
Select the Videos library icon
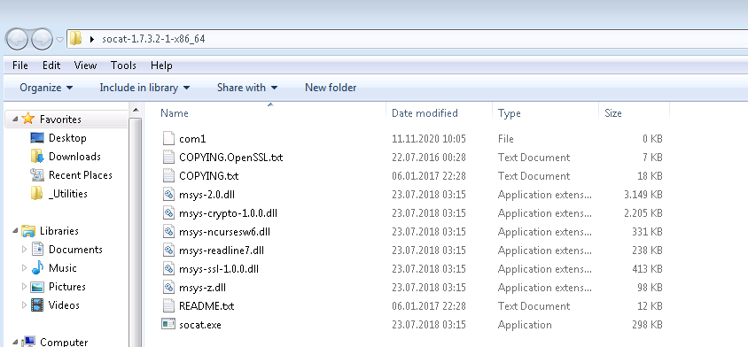click(37, 305)
